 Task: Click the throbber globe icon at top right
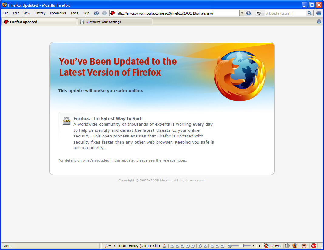click(319, 13)
